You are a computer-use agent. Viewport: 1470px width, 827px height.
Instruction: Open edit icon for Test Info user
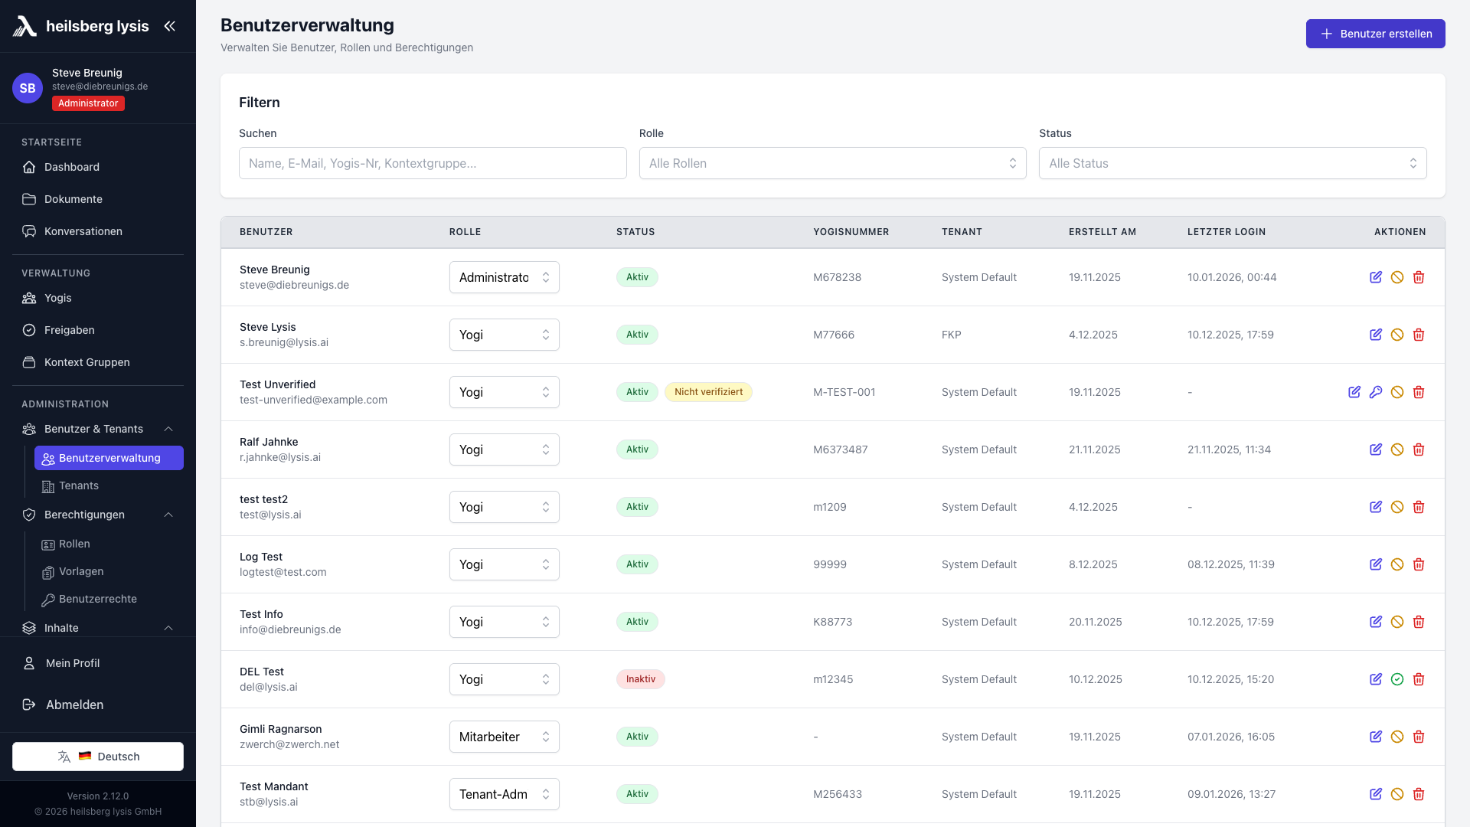coord(1375,622)
